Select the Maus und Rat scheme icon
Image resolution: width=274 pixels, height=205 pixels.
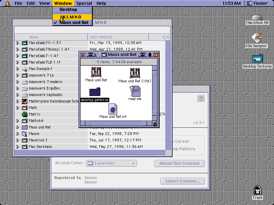click(96, 72)
